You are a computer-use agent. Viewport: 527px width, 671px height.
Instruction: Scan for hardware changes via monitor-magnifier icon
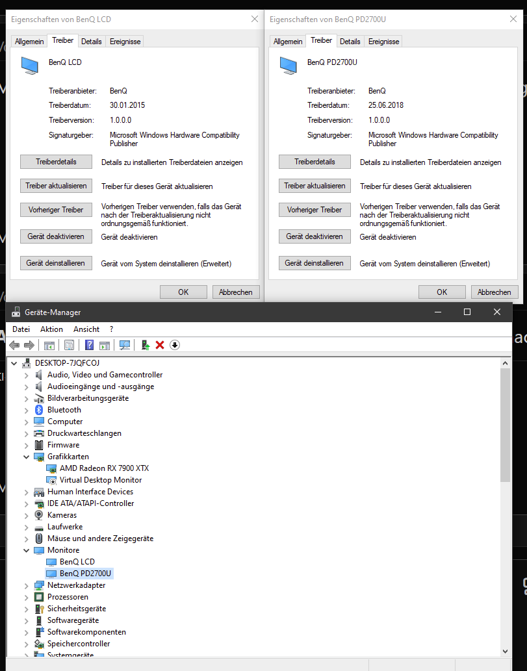tap(125, 345)
